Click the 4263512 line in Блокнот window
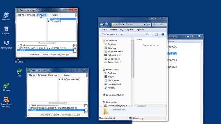221x124 pixels. (x=173, y=67)
